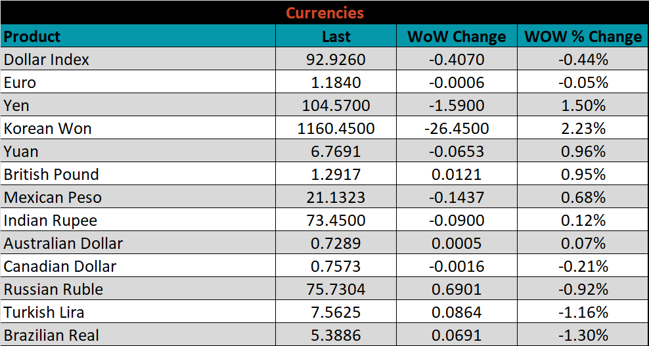This screenshot has width=649, height=346.
Task: Select Yuan WoW change value -0.0653
Action: pos(457,152)
